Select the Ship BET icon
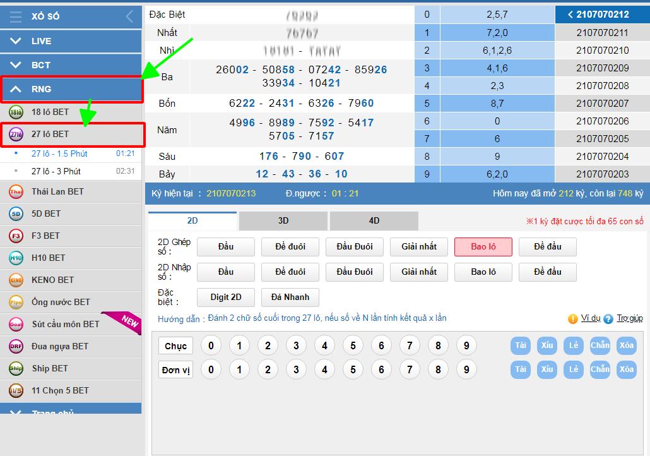Screen dimensions: 650x456 (x=16, y=368)
